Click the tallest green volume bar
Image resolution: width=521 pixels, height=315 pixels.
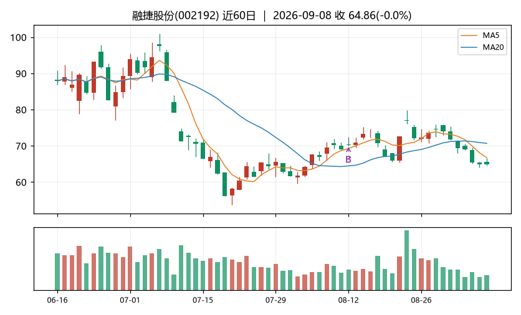click(x=407, y=260)
